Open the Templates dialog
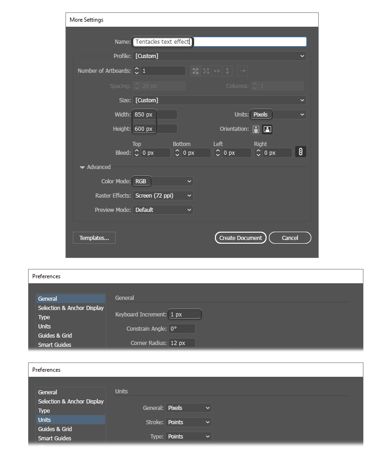The height and width of the screenshot is (456, 392). coord(94,238)
